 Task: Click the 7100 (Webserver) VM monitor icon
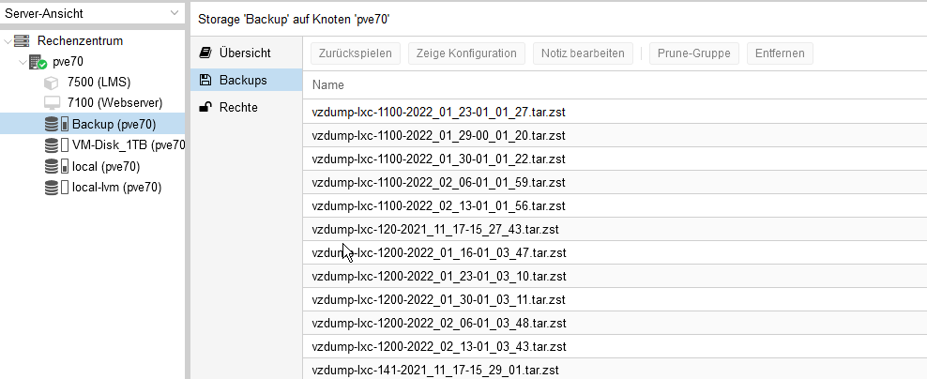(x=53, y=103)
